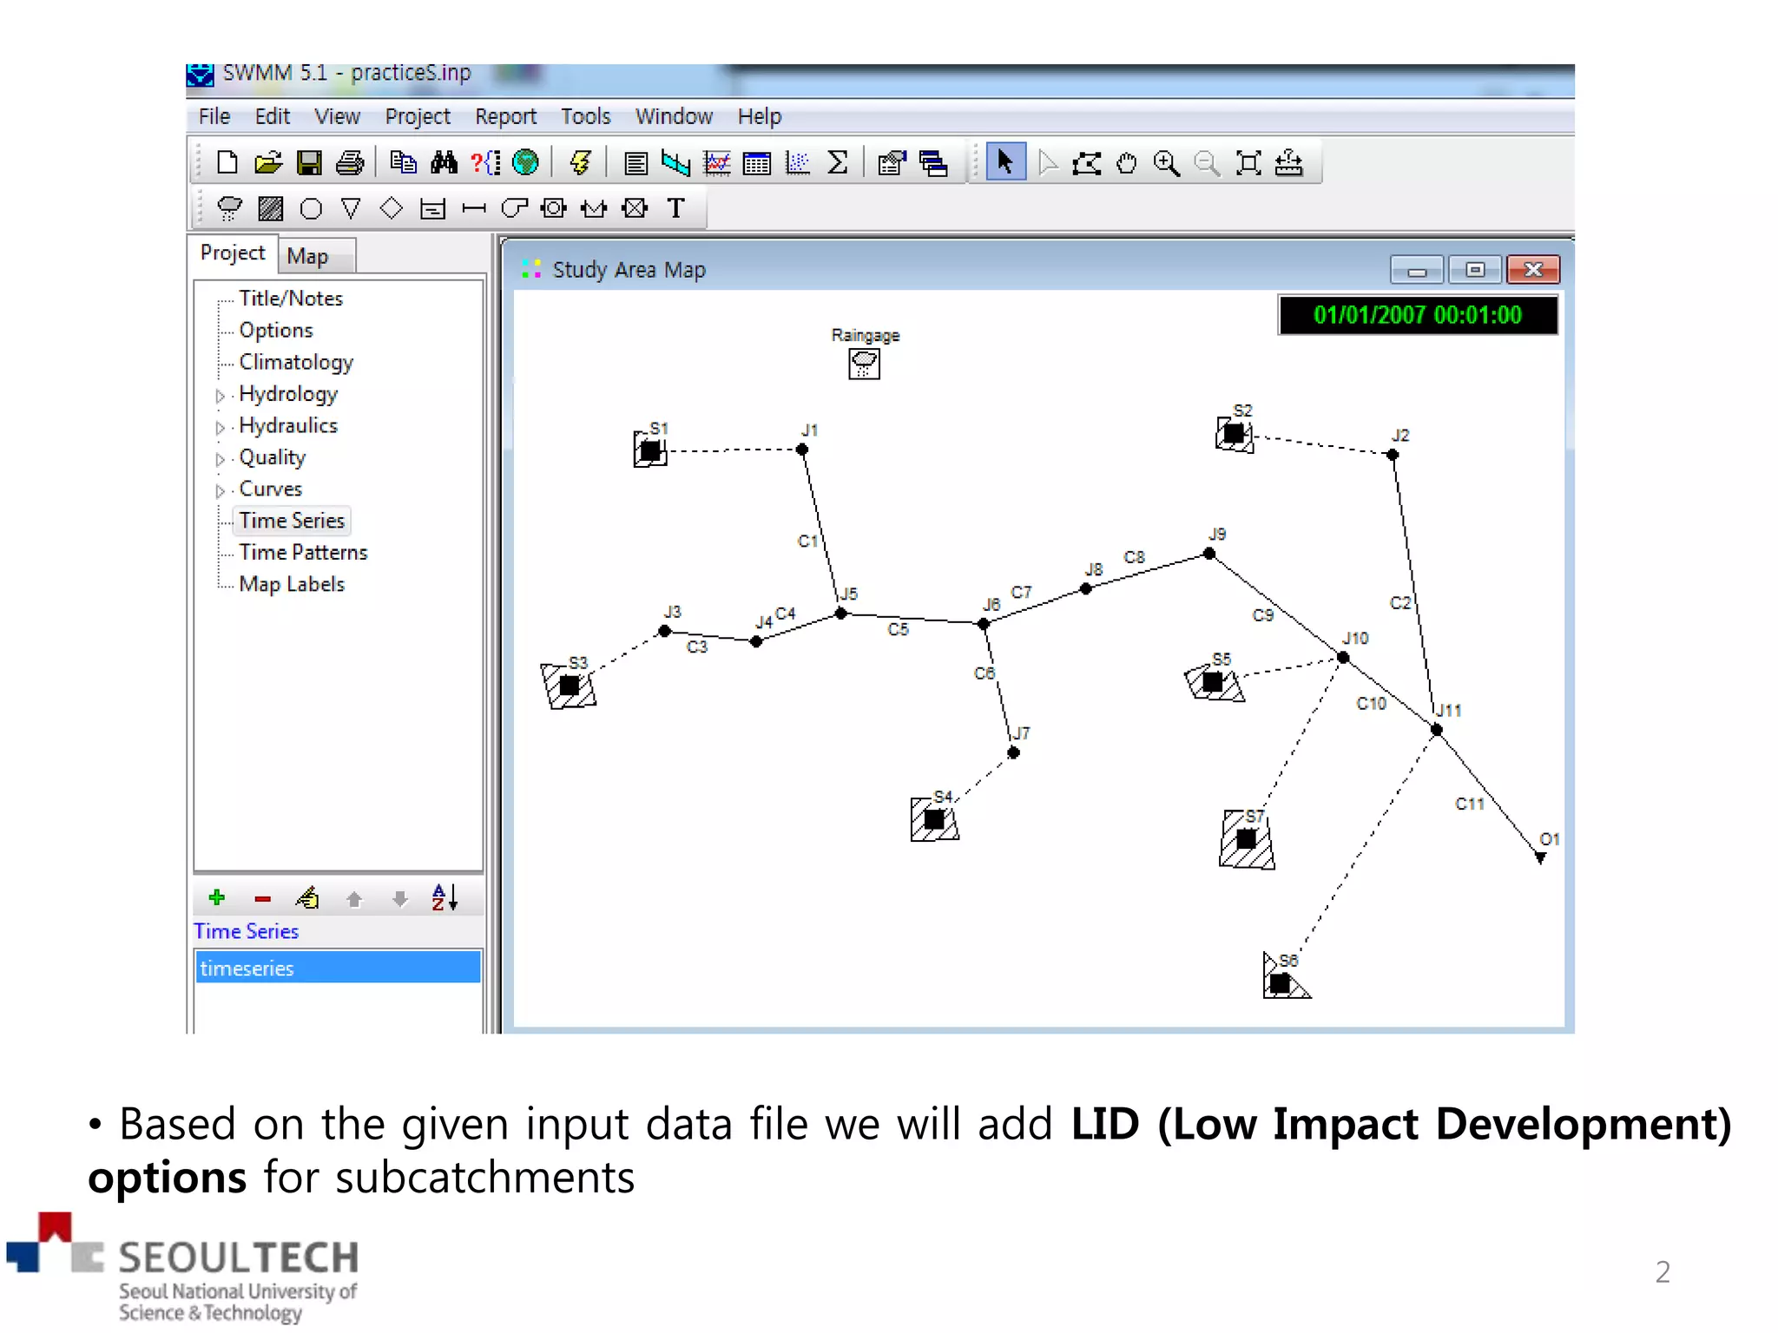Image resolution: width=1778 pixels, height=1333 pixels.
Task: Expand the Hydraulics tree node
Action: 220,427
